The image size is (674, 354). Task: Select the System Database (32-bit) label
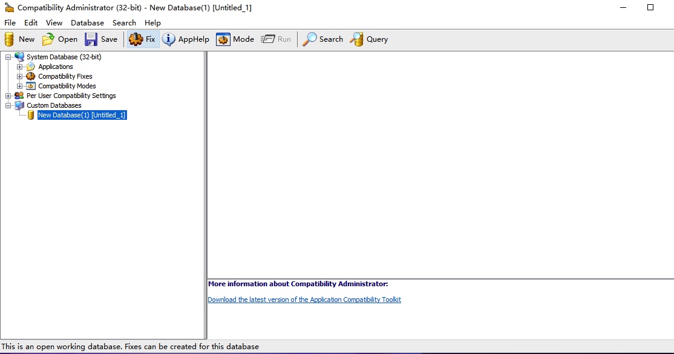click(x=64, y=57)
